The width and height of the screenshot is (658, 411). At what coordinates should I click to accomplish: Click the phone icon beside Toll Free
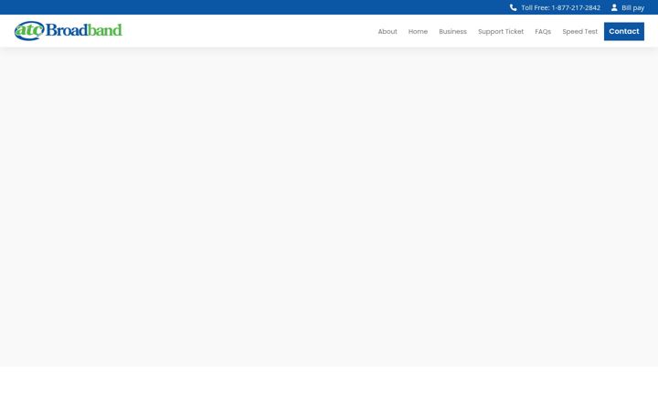coord(513,7)
